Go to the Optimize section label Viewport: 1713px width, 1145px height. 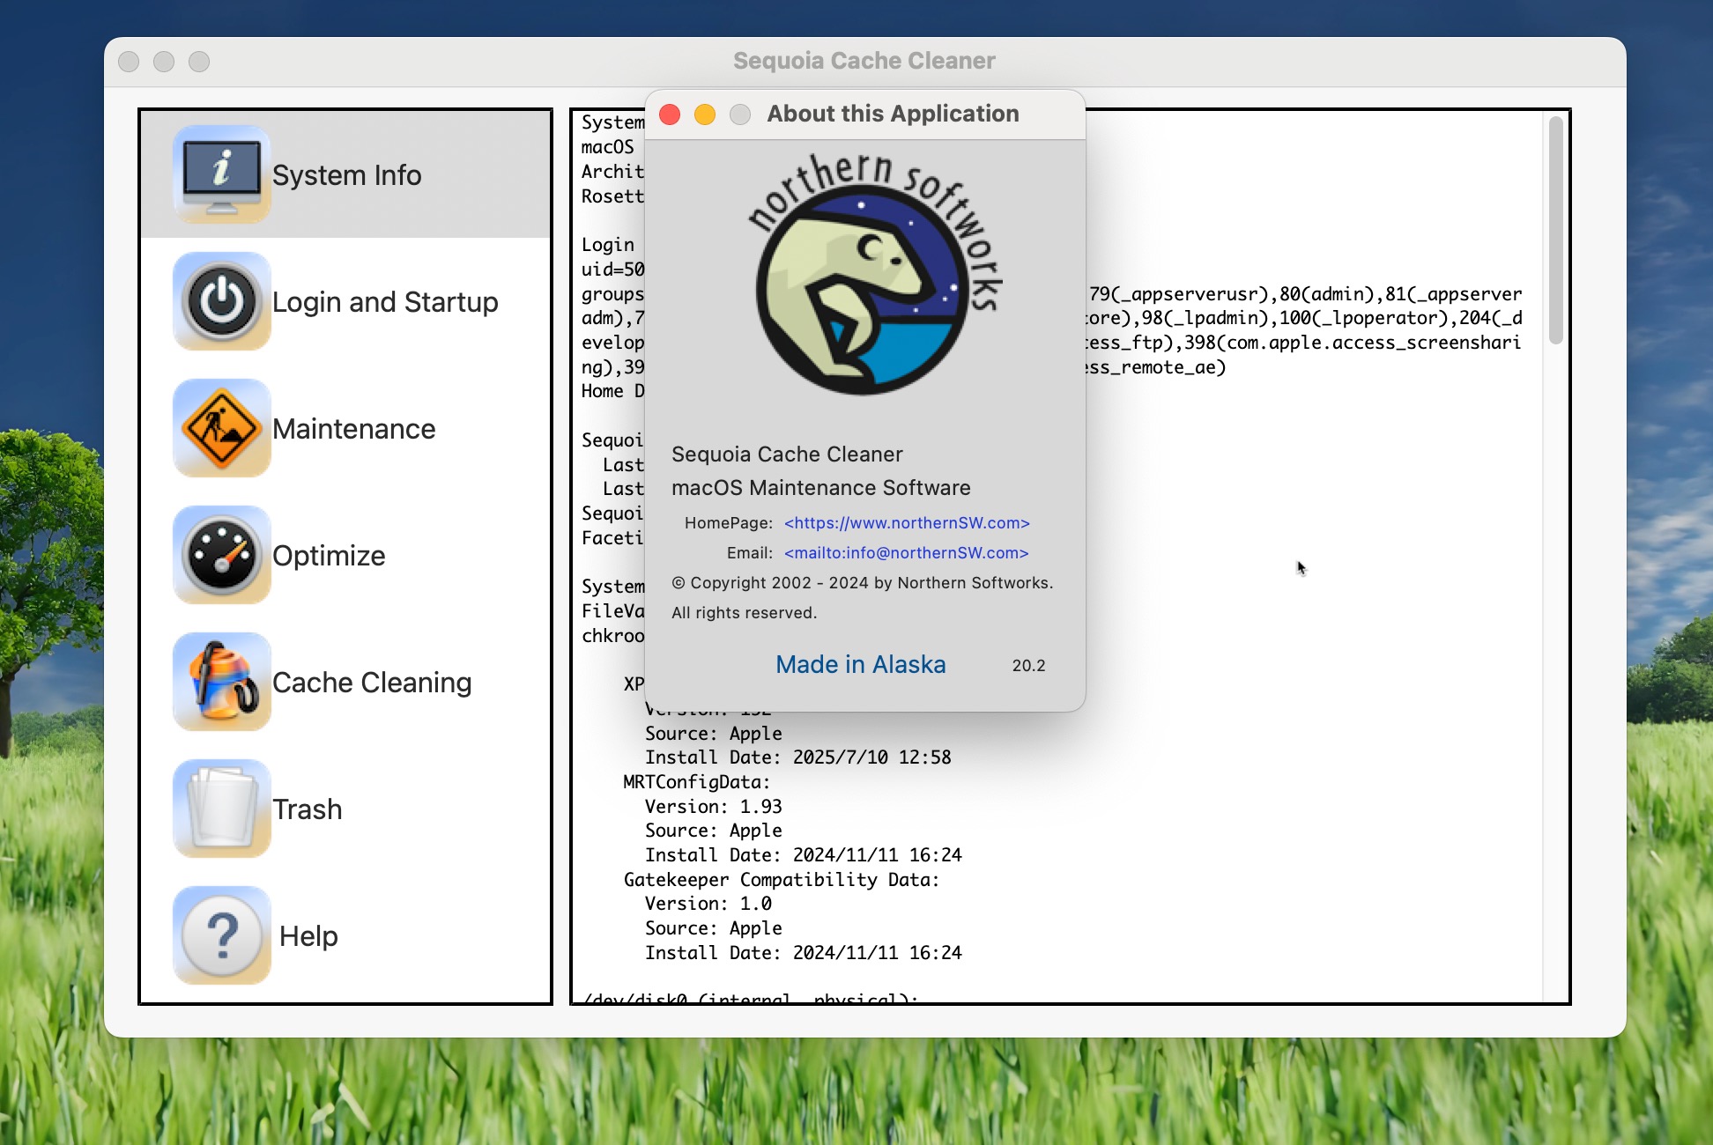pos(329,556)
